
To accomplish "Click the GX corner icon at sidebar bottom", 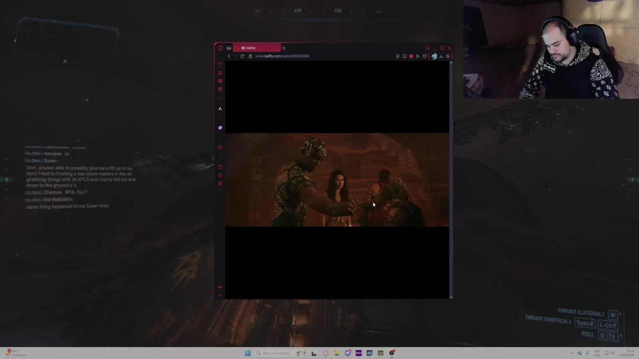I will [x=220, y=287].
